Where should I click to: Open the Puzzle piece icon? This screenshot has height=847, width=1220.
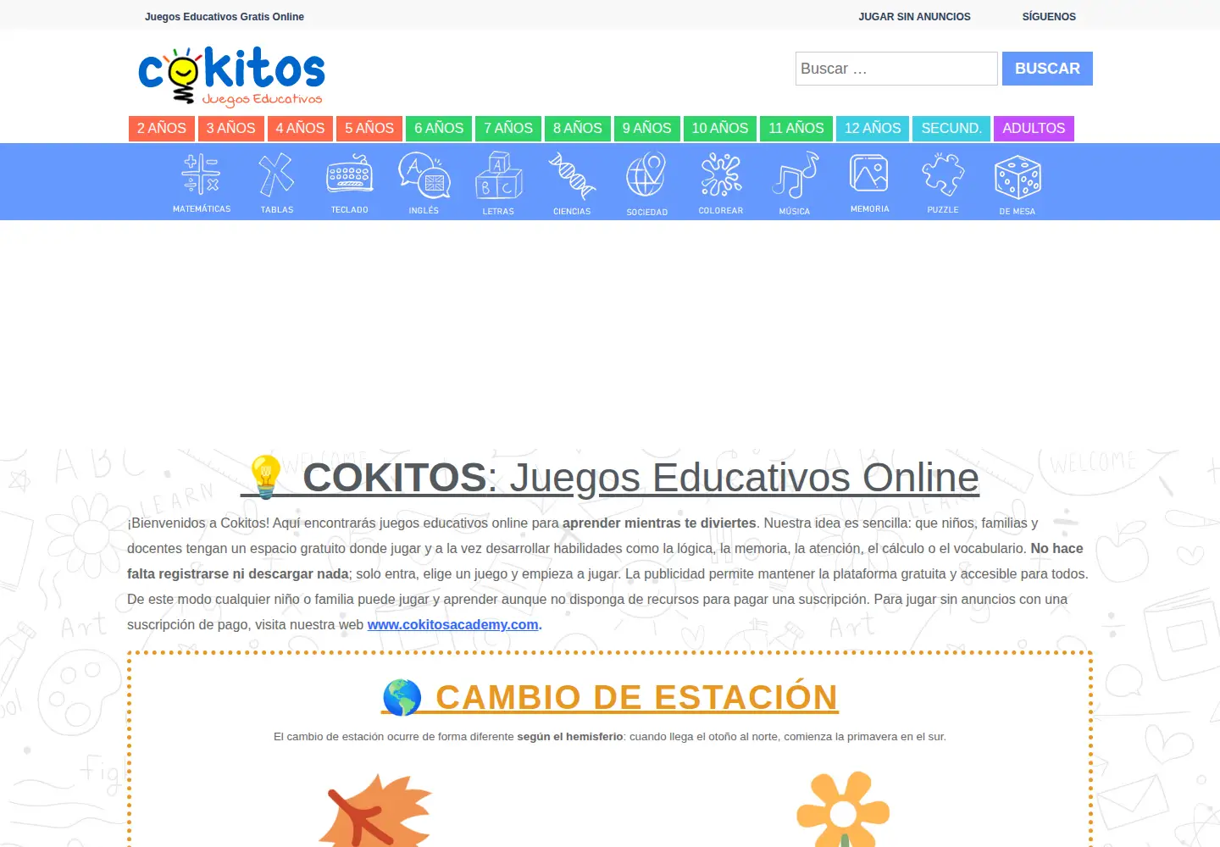[x=943, y=183]
